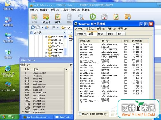Switch to Applications (应用程序) tab
Image resolution: width=161 pixels, height=120 pixels.
[x=81, y=34]
